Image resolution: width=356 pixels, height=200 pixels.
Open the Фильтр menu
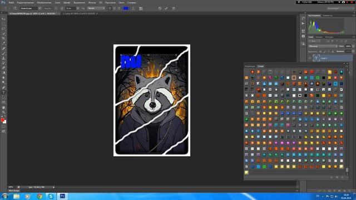click(x=92, y=2)
